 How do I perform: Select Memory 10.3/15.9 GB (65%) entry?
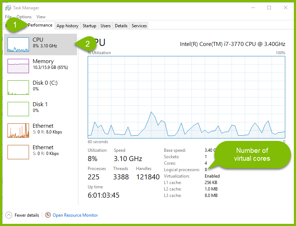(x=40, y=66)
